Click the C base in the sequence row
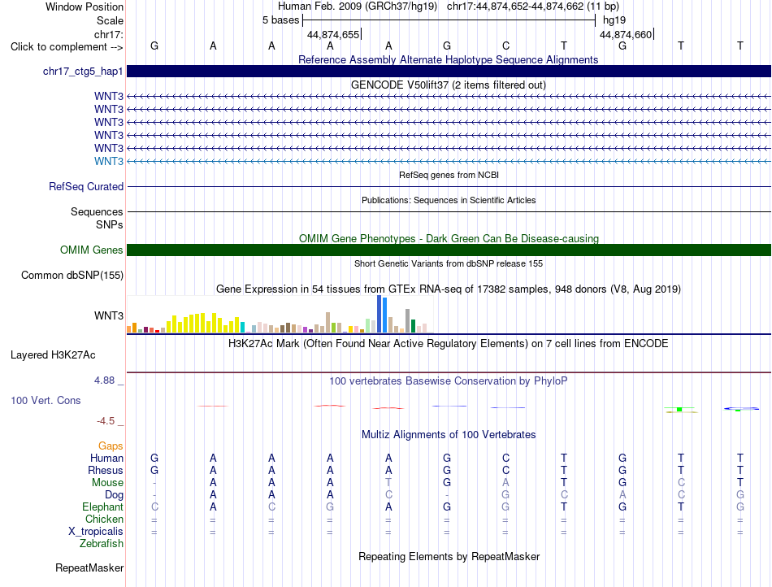772x587 pixels. pyautogui.click(x=505, y=46)
